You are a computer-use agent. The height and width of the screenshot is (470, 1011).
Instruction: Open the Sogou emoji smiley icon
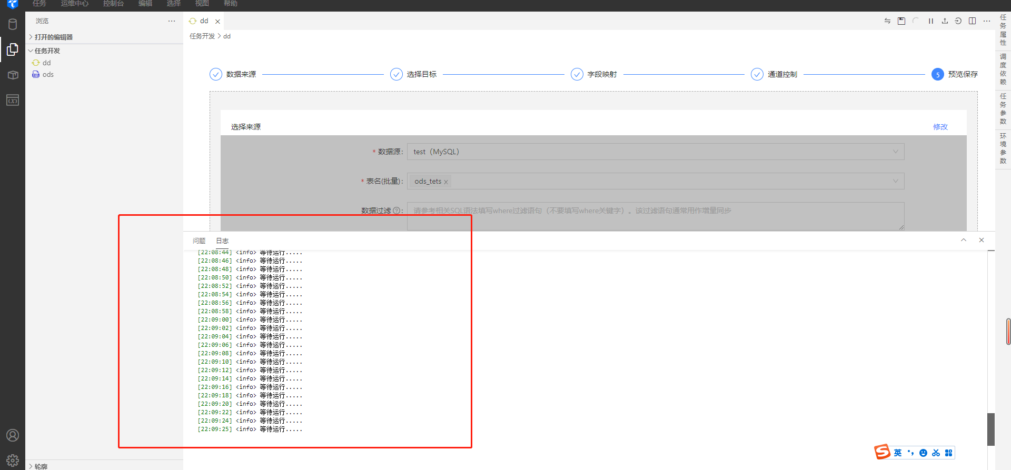pyautogui.click(x=923, y=453)
